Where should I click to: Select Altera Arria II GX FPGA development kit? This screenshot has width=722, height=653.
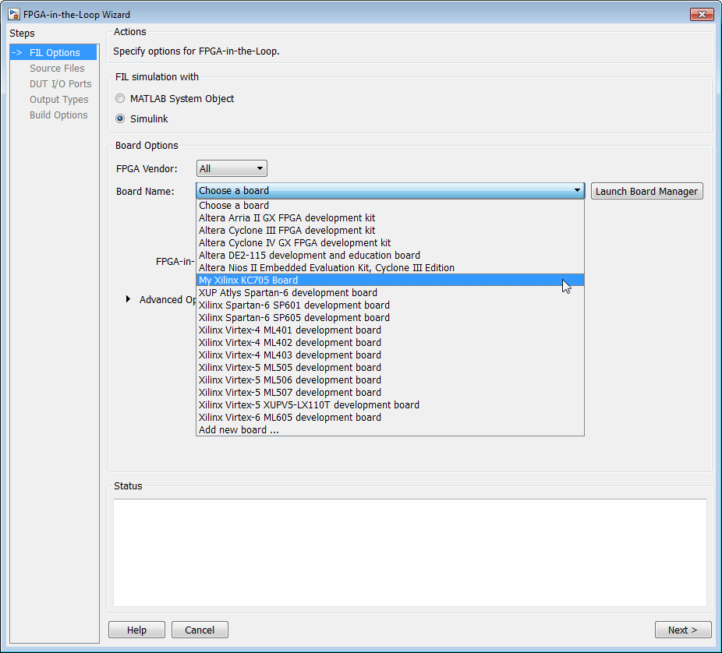(390, 217)
